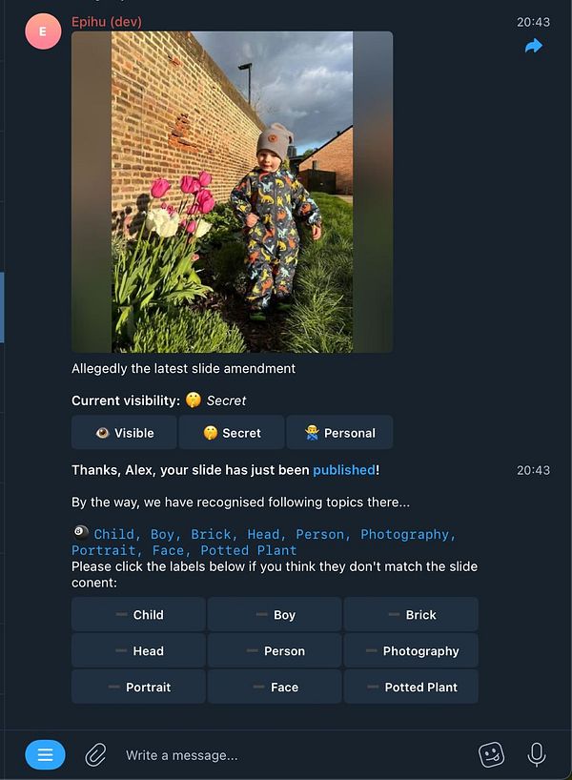This screenshot has width=572, height=780.
Task: Remove the Boy label
Action: pos(275,614)
